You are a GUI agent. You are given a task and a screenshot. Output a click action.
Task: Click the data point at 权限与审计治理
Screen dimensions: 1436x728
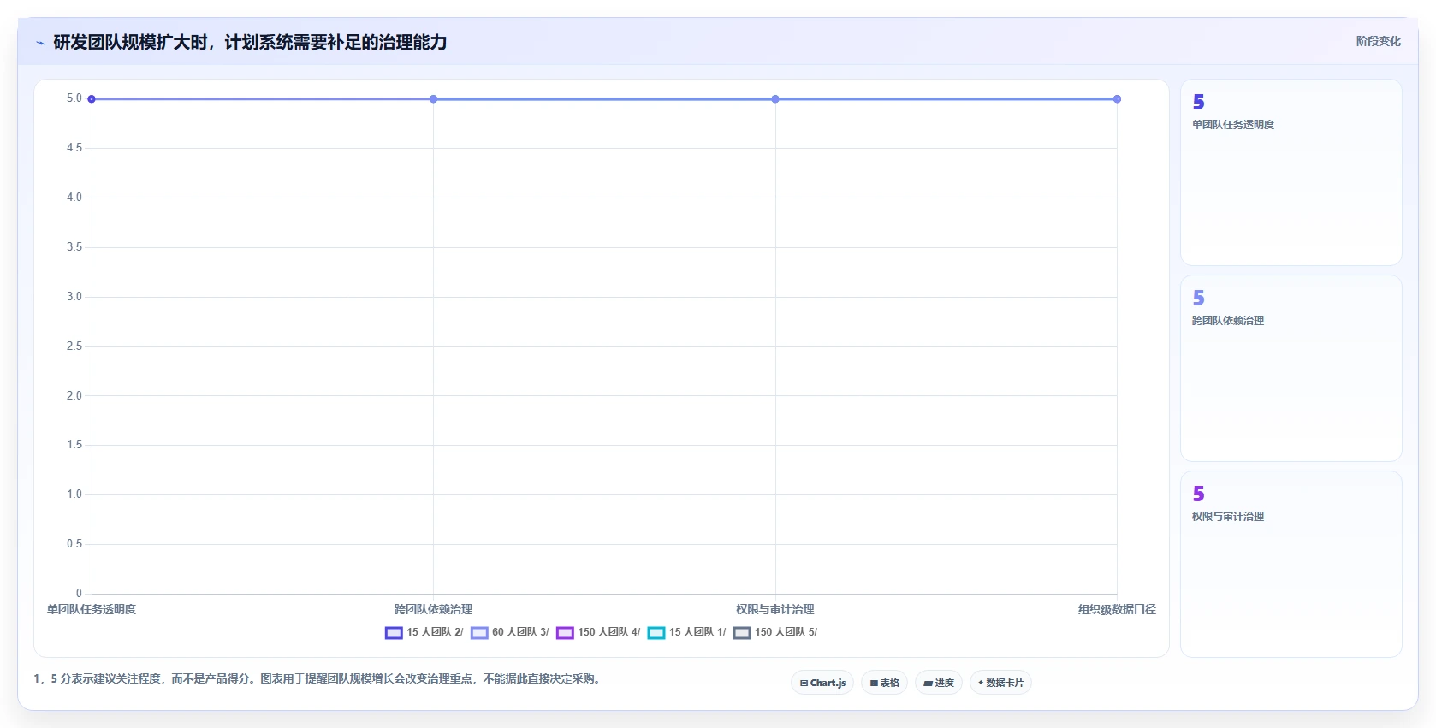click(775, 99)
